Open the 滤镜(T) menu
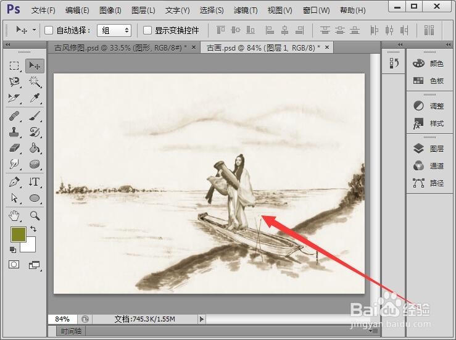The width and height of the screenshot is (456, 340). click(x=246, y=10)
